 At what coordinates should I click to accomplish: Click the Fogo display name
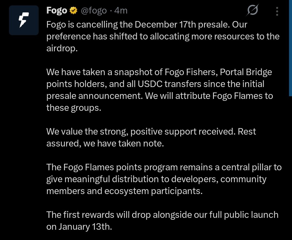(57, 11)
